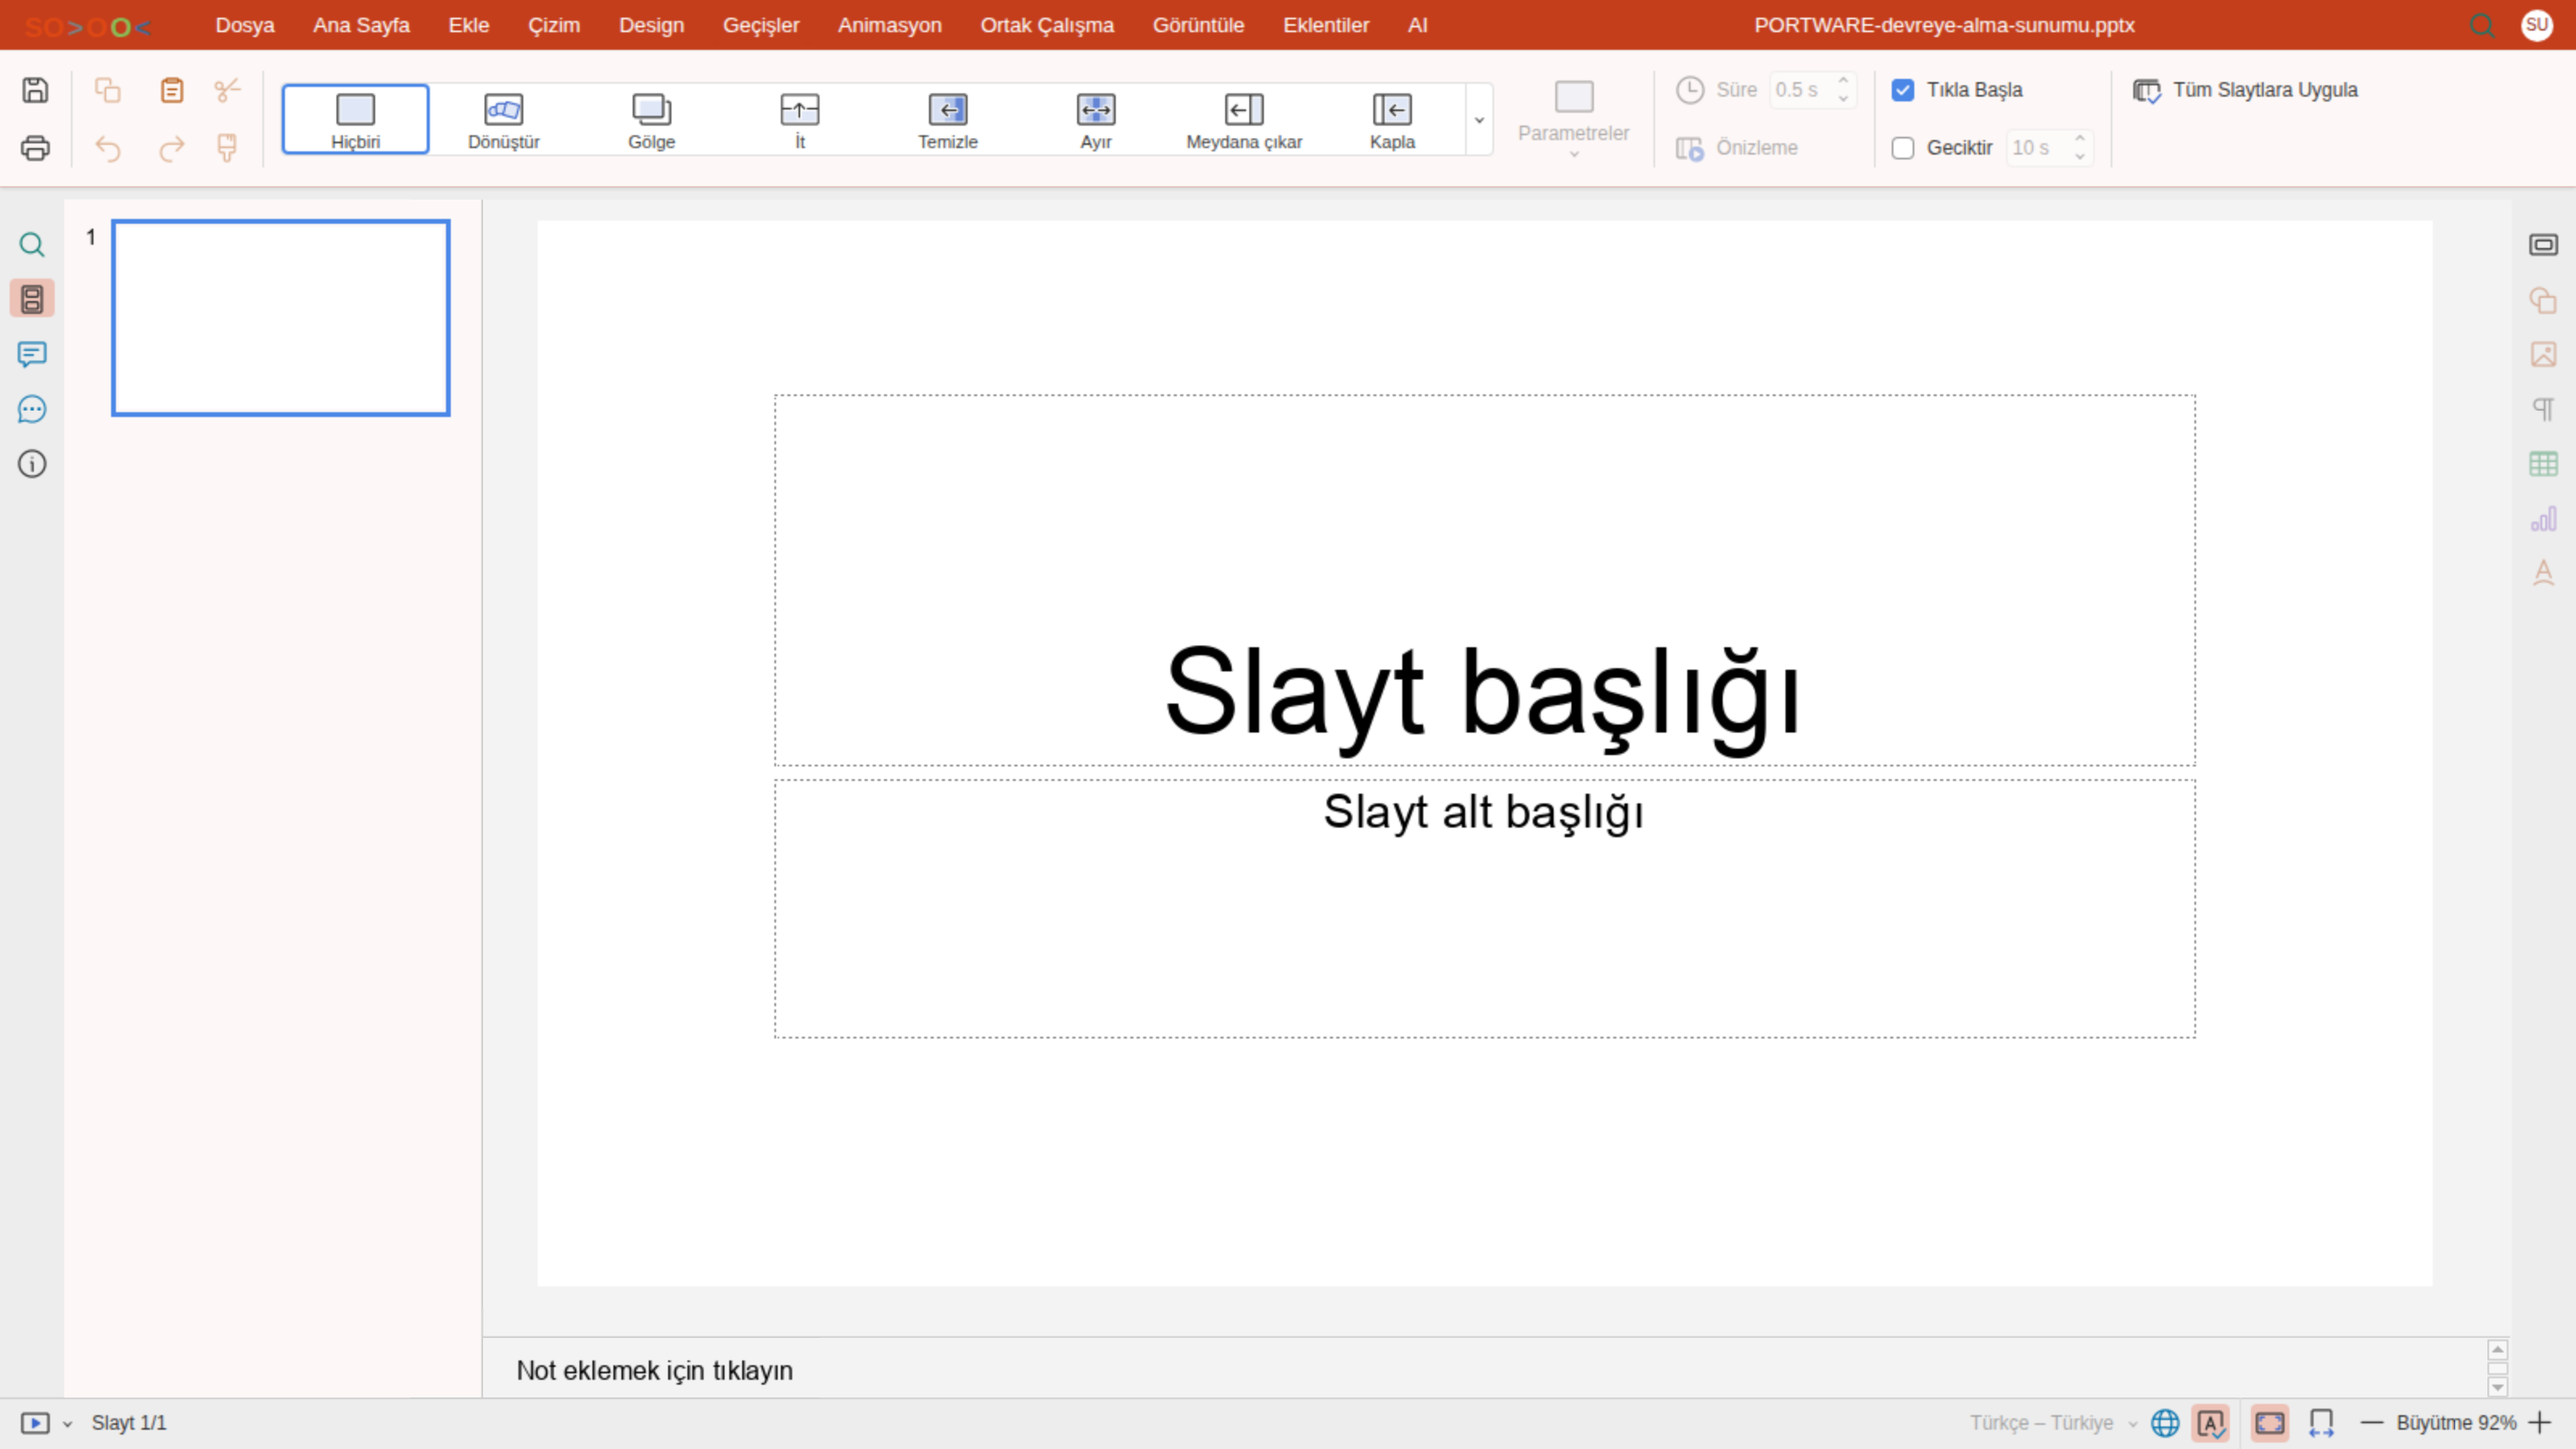Click the Copy style brush icon

[x=228, y=148]
